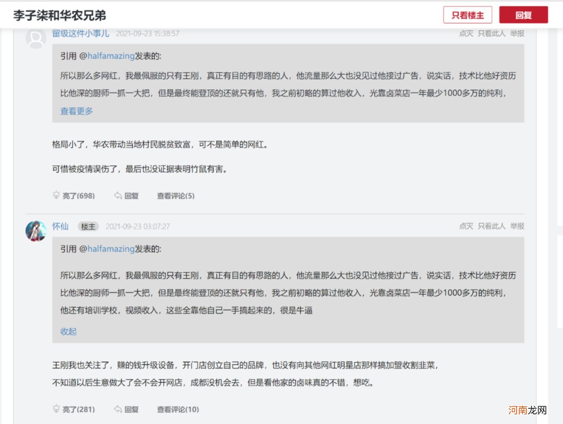The width and height of the screenshot is (563, 424).
Task: Click 只看此人 on 怀仙's post
Action: (491, 226)
